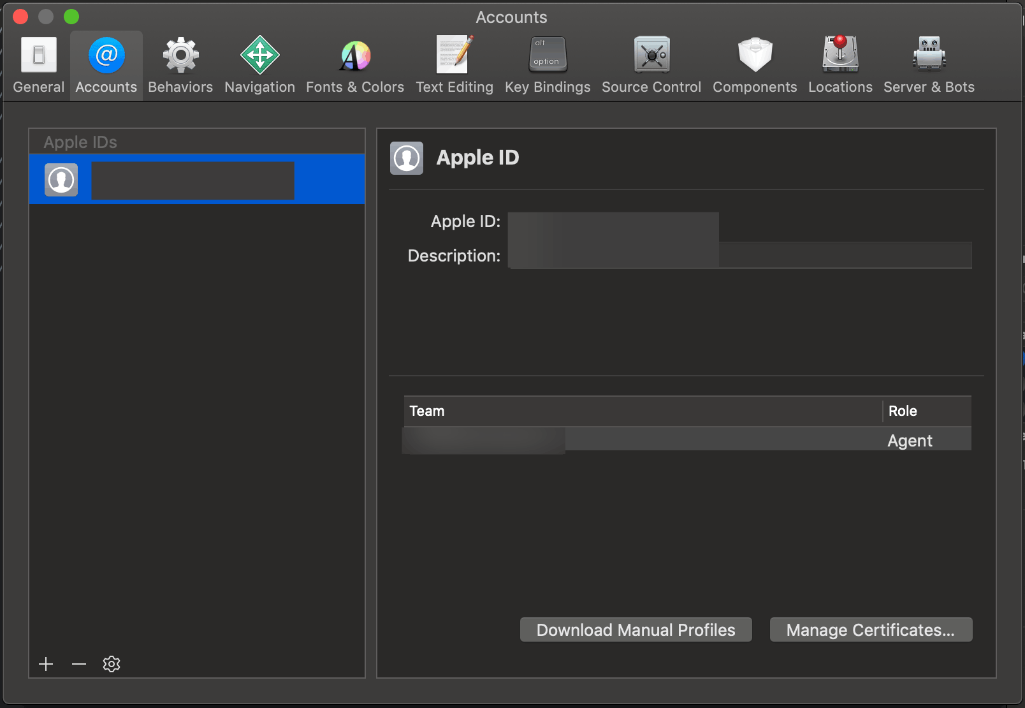1025x708 pixels.
Task: Open the General preferences pane
Action: pos(38,64)
